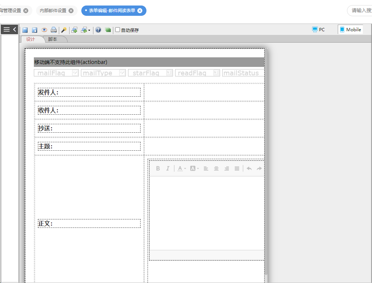Select the starFlag field

point(150,73)
